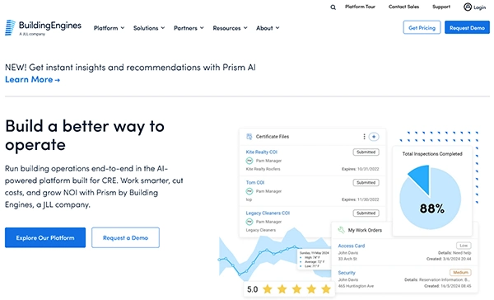Go home via BuildingEngines logo
This screenshot has height=300, width=494.
(43, 28)
